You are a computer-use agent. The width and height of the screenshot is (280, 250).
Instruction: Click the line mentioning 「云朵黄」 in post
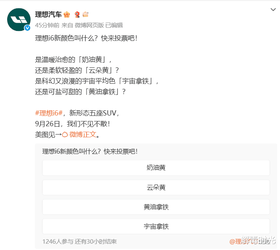point(77,70)
